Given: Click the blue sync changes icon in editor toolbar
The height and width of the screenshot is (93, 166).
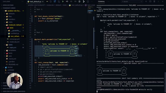Looking at the screenshot, I should (x=55, y=2).
